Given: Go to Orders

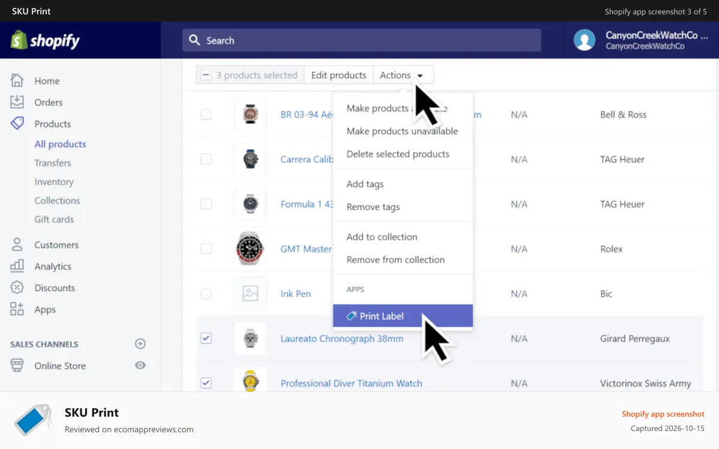Looking at the screenshot, I should [x=49, y=102].
